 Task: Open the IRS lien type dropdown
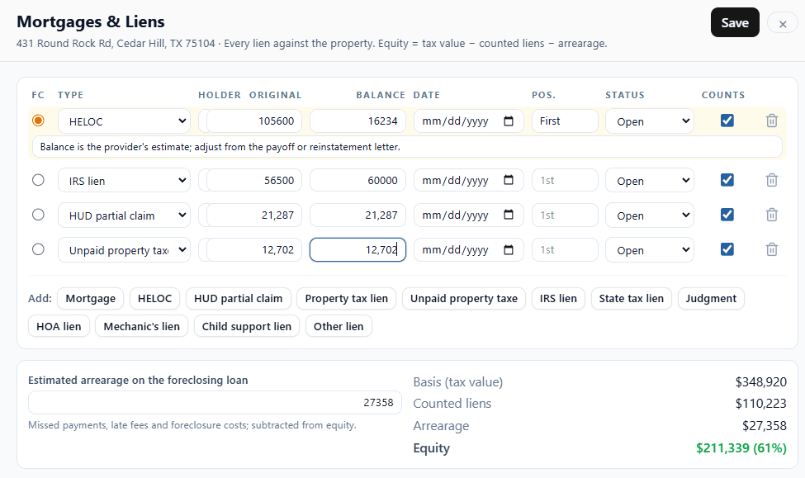124,181
